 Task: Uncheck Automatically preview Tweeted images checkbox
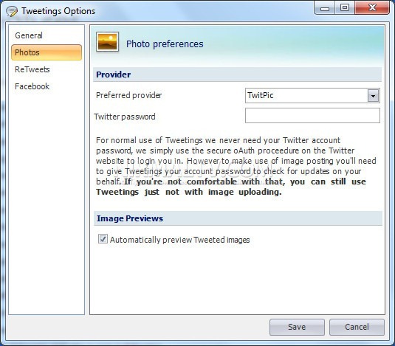[x=103, y=238]
